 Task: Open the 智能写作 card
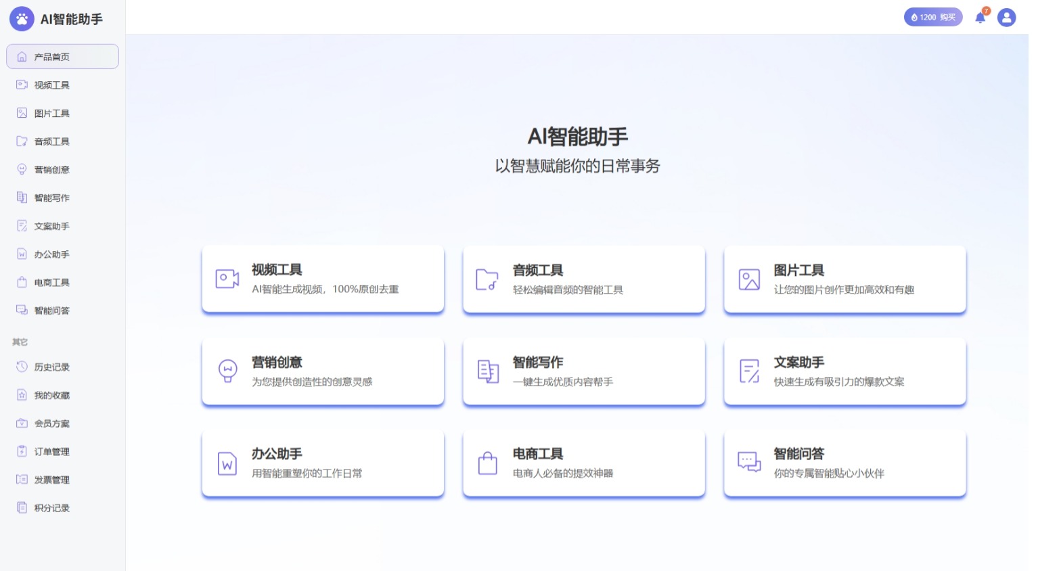pos(583,371)
